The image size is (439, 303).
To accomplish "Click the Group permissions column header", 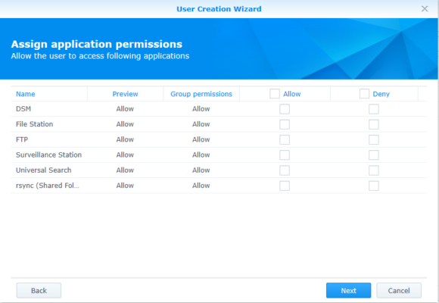I will click(201, 94).
